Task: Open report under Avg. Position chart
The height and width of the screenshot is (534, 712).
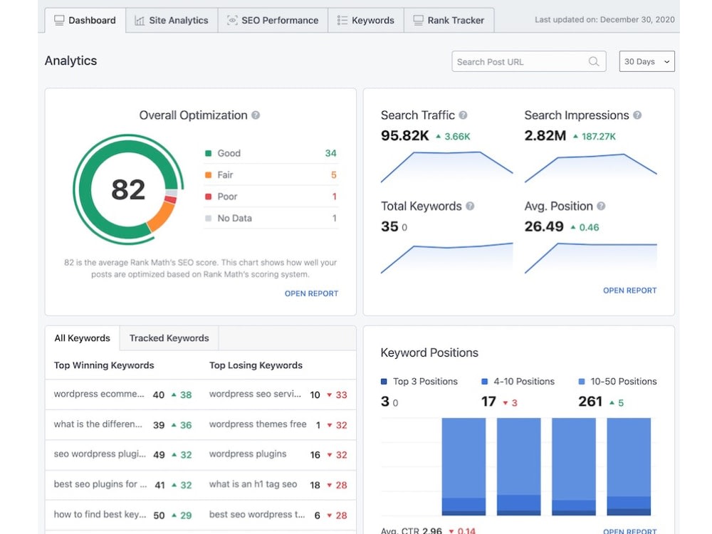Action: 630,290
